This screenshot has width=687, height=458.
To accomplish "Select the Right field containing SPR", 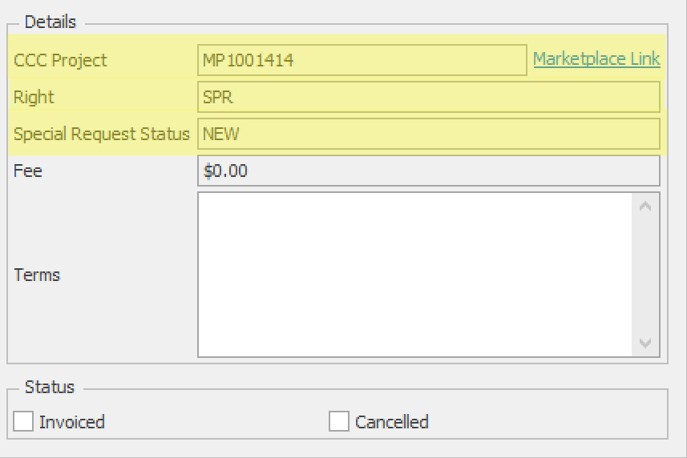I will (x=428, y=97).
